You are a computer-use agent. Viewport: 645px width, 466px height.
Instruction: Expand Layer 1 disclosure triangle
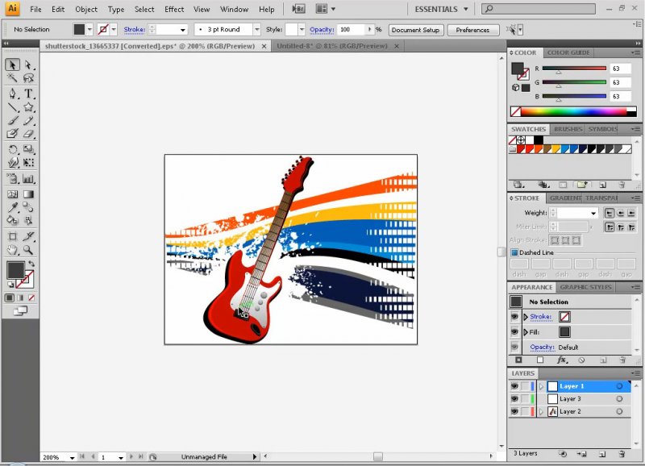(541, 386)
